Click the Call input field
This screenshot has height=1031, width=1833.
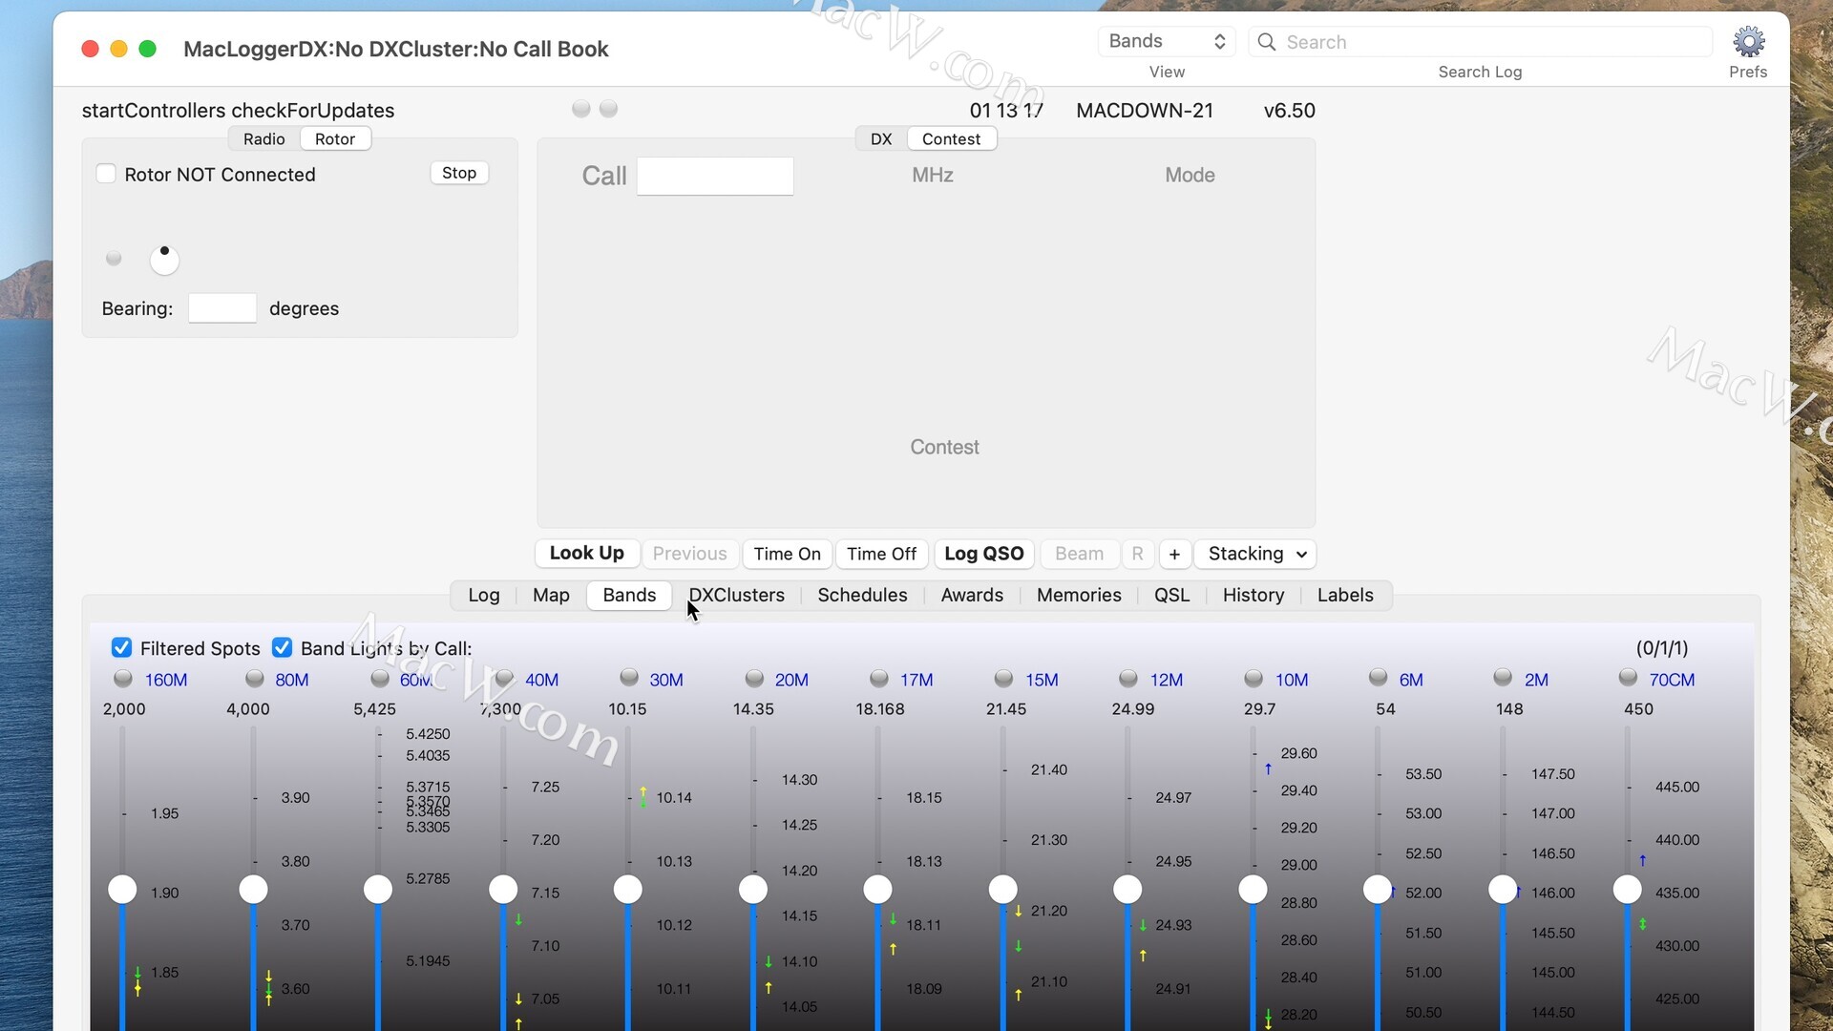715,176
